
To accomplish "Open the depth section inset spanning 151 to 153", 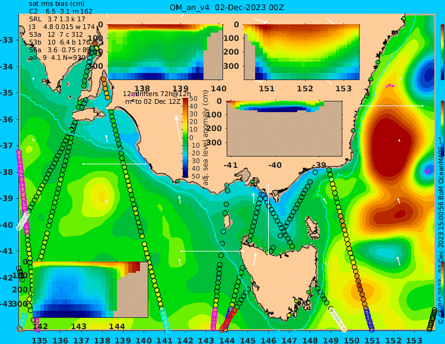I will click(301, 52).
